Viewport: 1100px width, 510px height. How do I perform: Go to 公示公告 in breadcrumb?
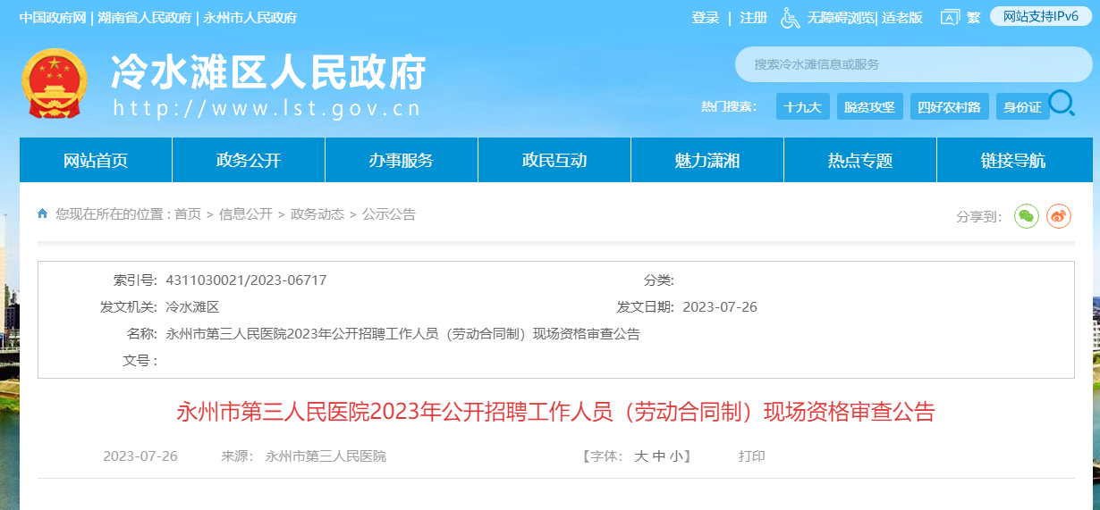(389, 214)
